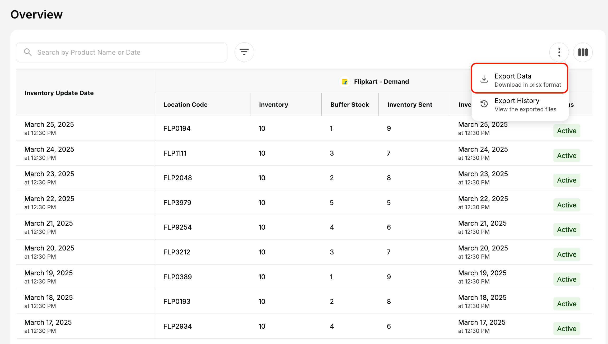This screenshot has height=344, width=608.
Task: Click Active status badge for FLP0389
Action: coord(567,279)
